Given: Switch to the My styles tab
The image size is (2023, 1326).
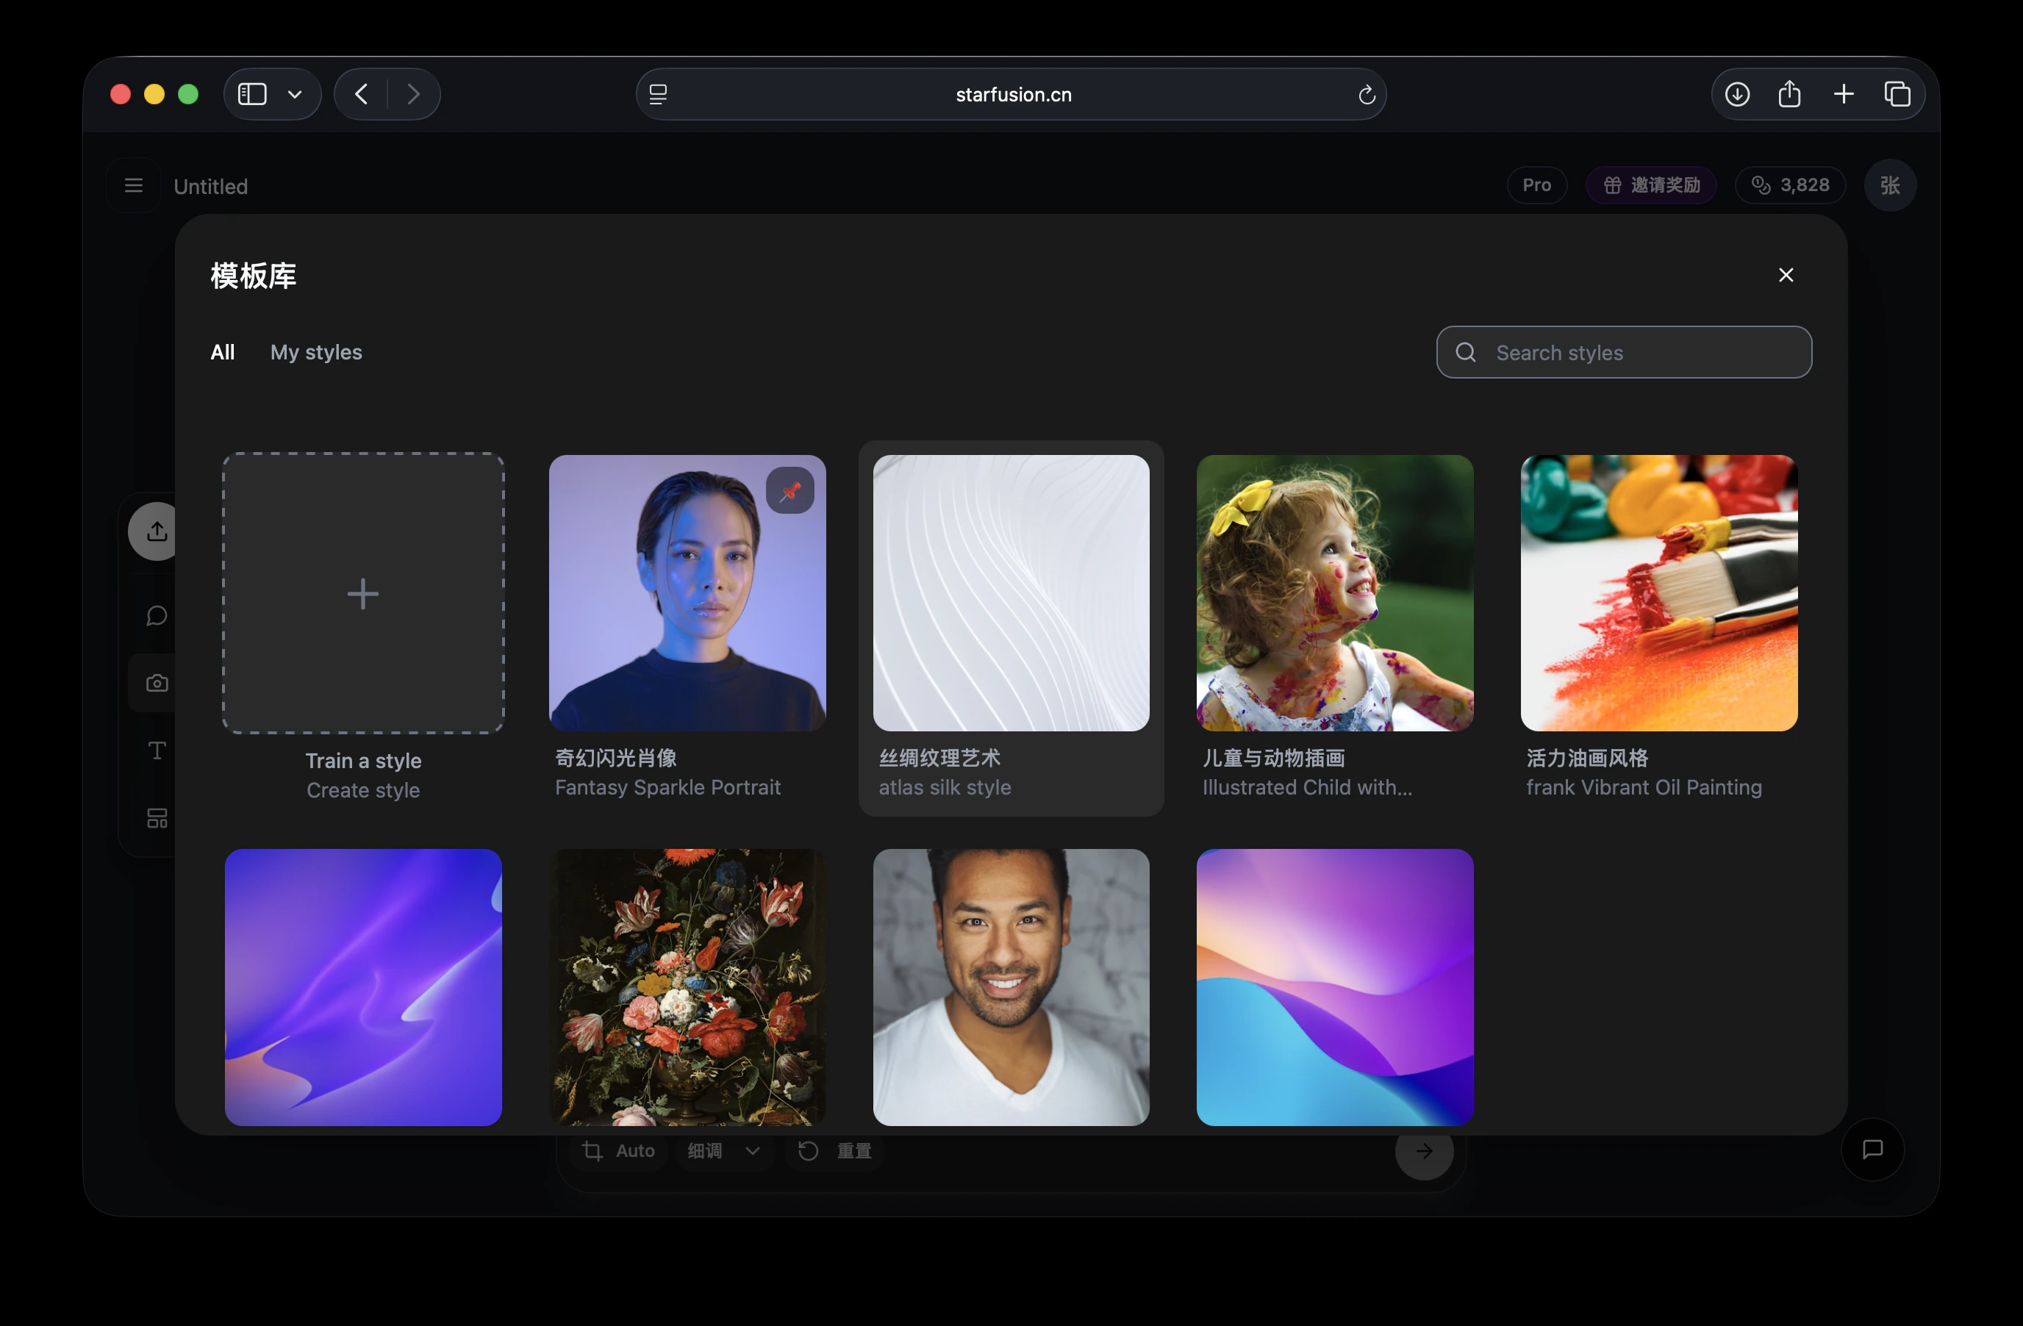Looking at the screenshot, I should click(x=315, y=352).
